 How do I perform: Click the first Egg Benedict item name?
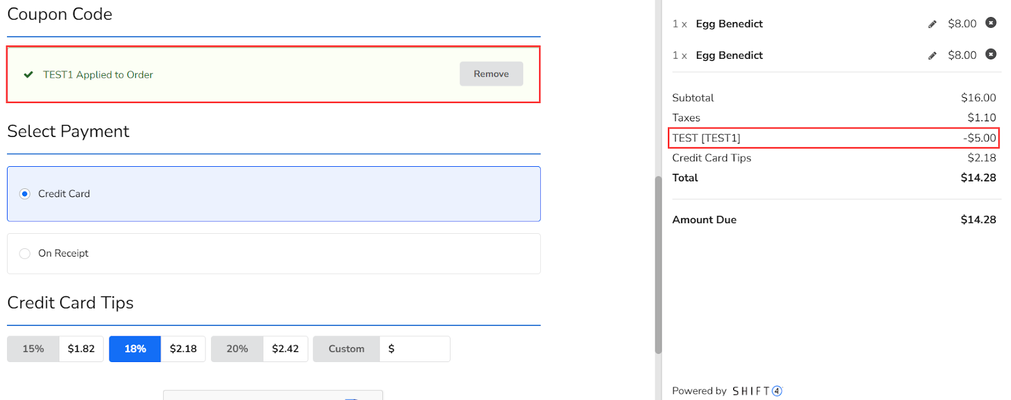click(729, 24)
